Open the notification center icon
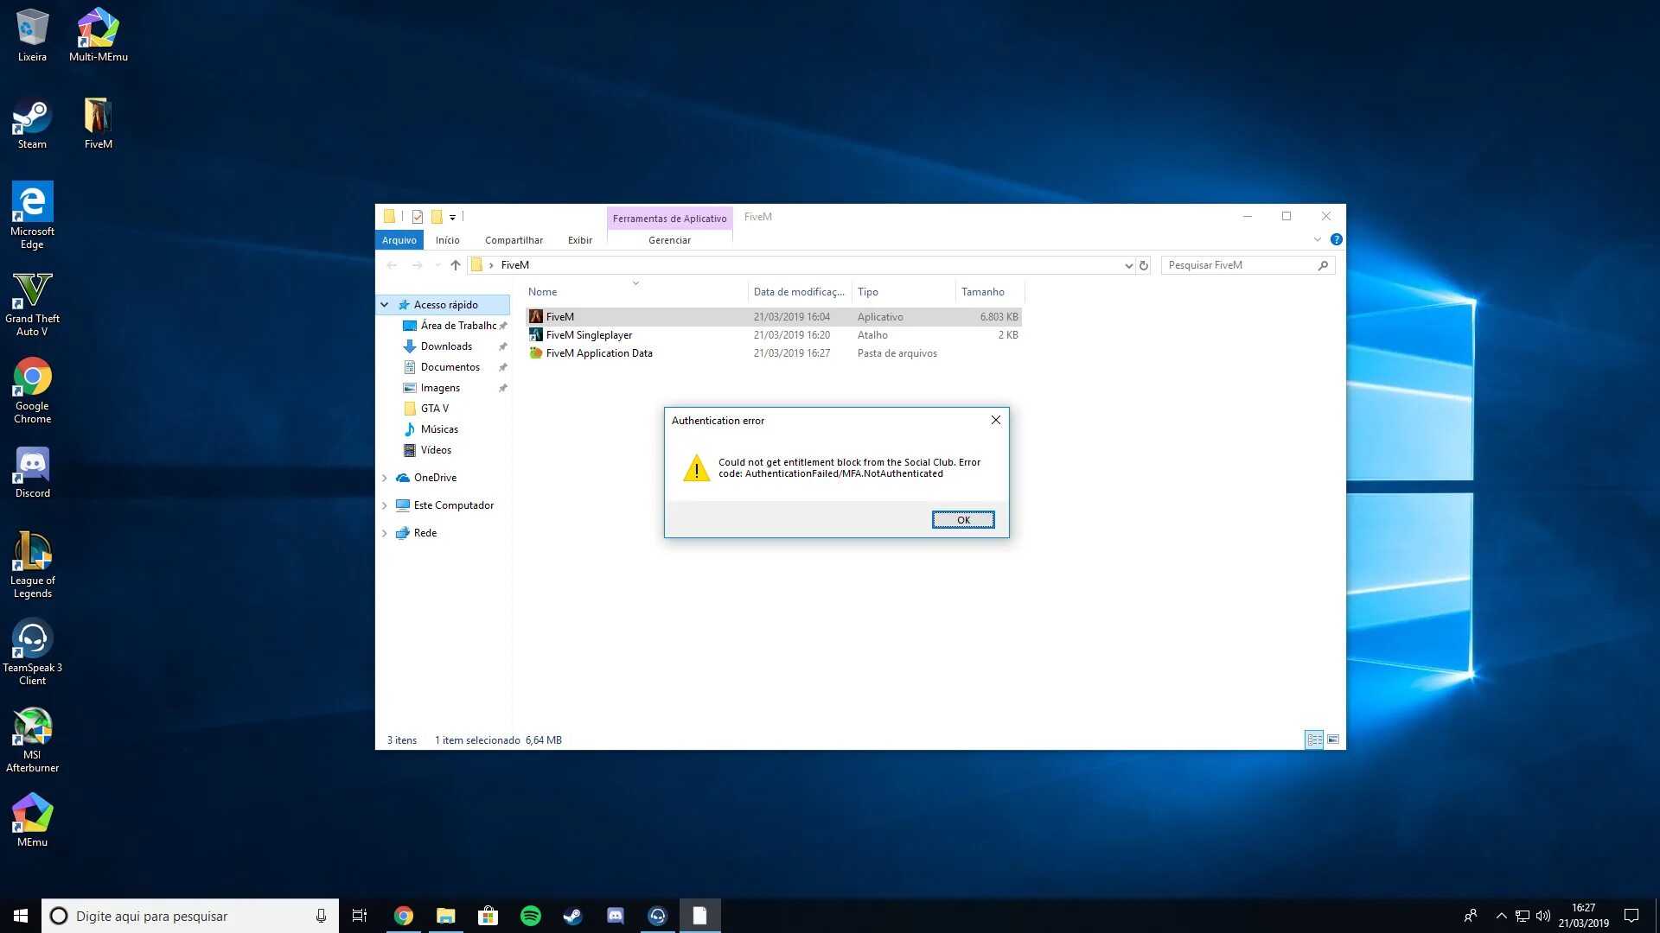Viewport: 1660px width, 933px height. [1631, 916]
